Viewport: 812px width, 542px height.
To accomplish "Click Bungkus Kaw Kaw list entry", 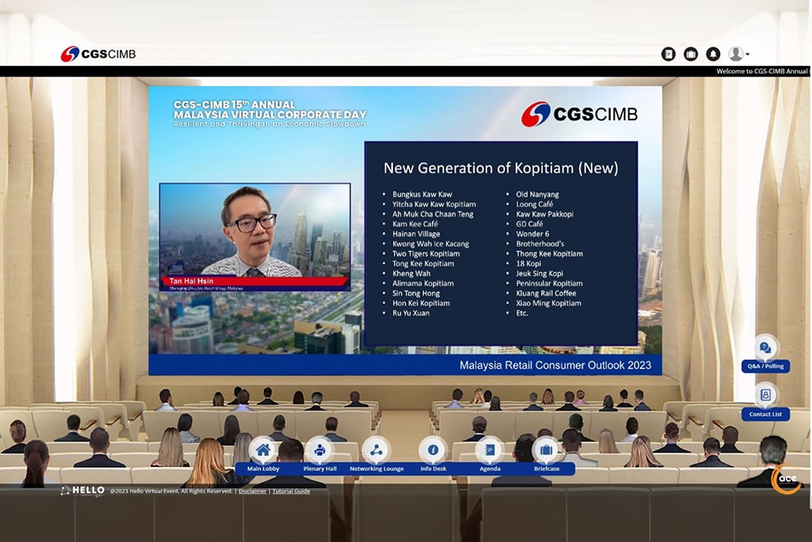I will pyautogui.click(x=422, y=194).
